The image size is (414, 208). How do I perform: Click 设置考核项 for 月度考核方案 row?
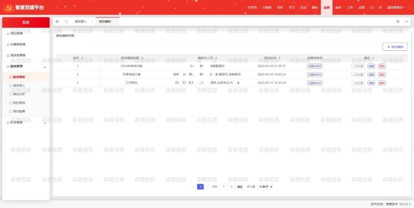pos(315,75)
